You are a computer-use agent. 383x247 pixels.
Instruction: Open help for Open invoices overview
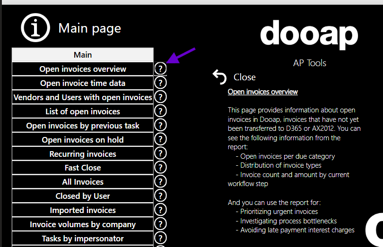tap(160, 69)
